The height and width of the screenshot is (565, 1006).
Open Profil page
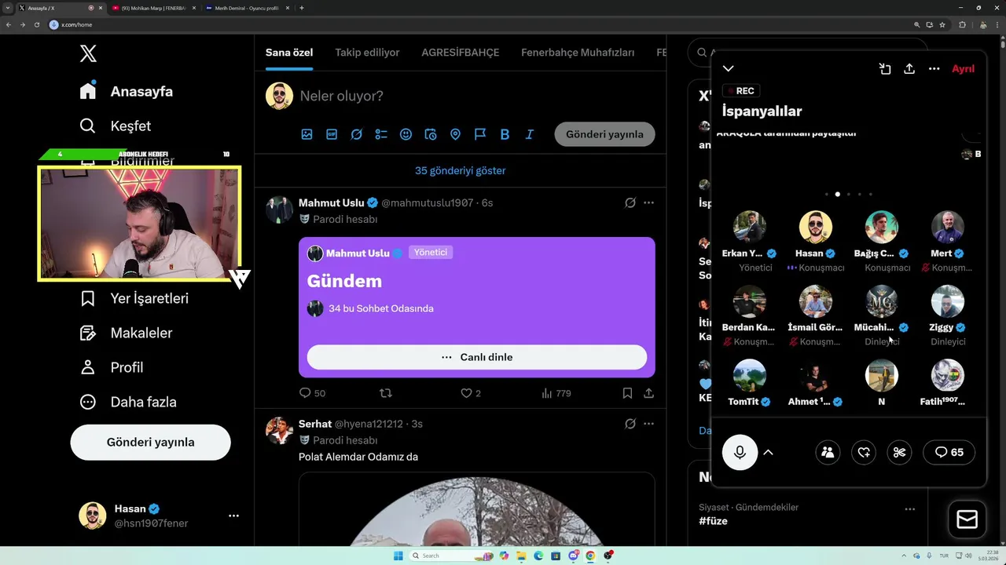[112, 367]
